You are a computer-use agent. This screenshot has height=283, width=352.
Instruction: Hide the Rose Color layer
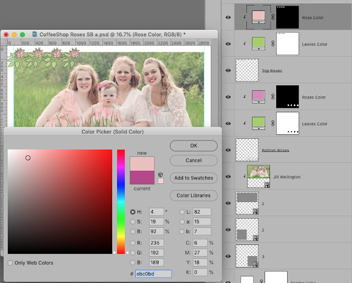(x=228, y=17)
